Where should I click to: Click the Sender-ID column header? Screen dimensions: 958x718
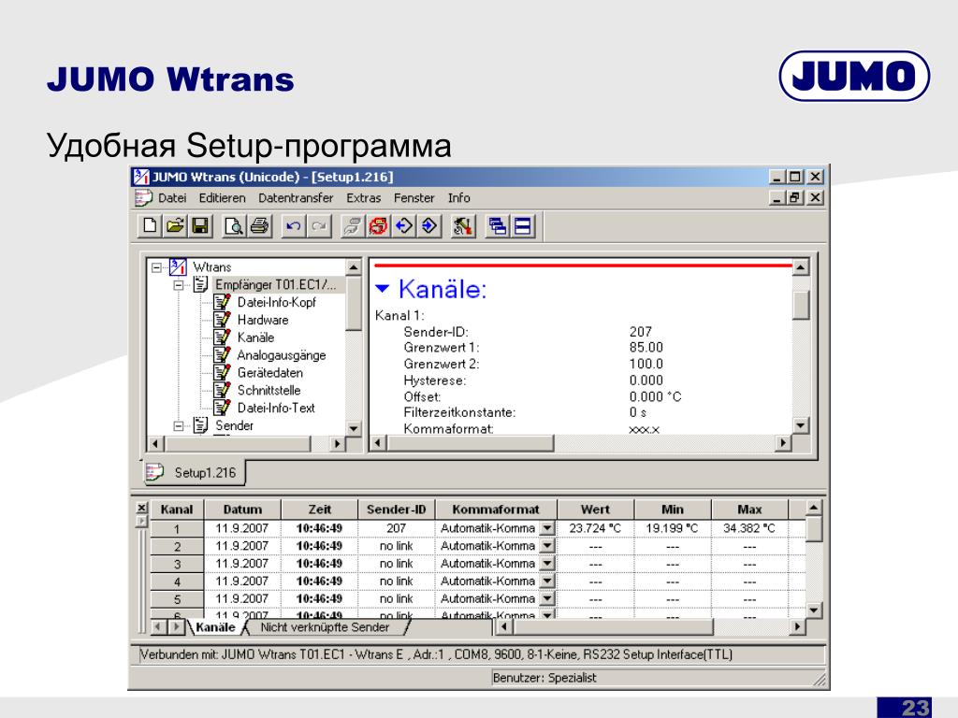click(x=396, y=510)
